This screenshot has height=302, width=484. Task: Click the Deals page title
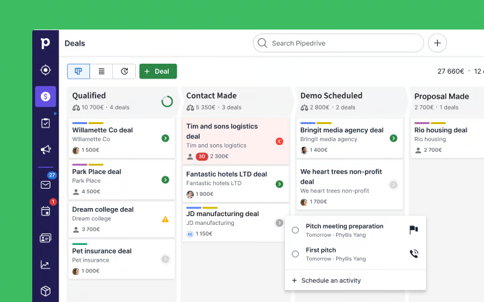point(75,44)
